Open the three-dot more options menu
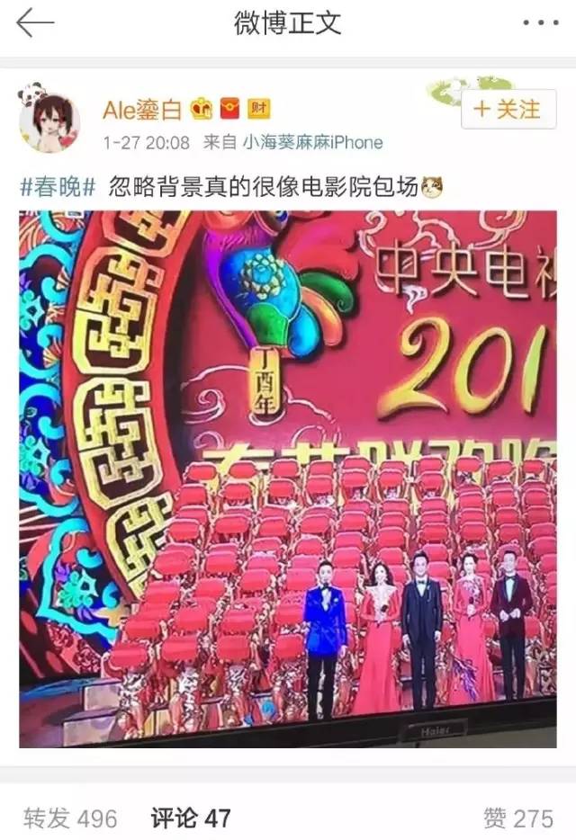 tap(541, 23)
